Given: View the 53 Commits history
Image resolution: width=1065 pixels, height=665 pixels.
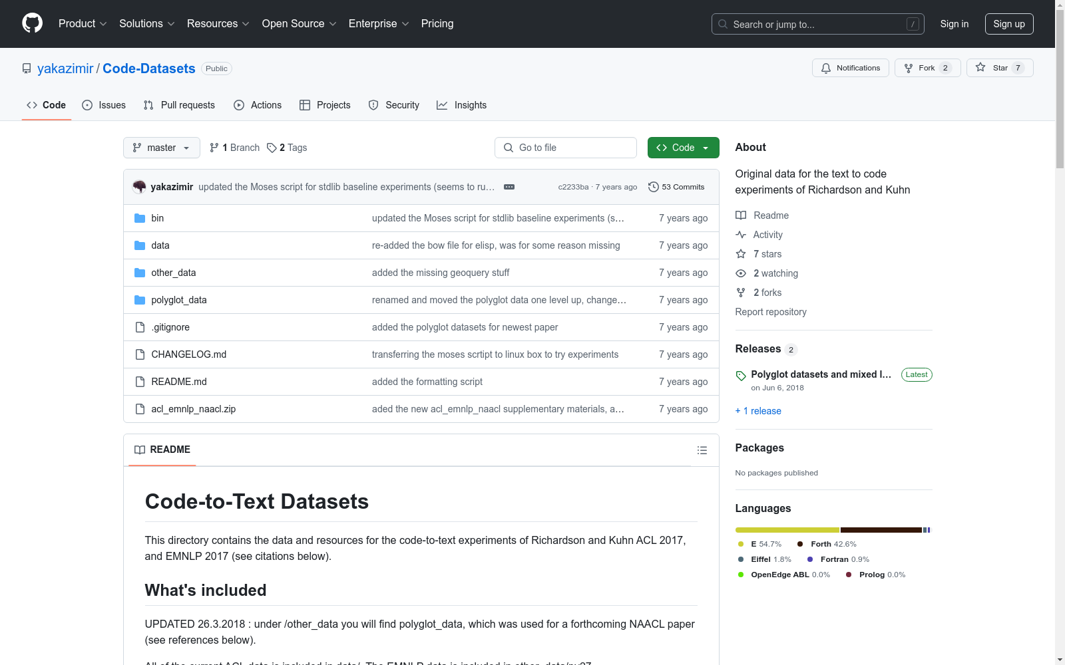Looking at the screenshot, I should tap(676, 187).
